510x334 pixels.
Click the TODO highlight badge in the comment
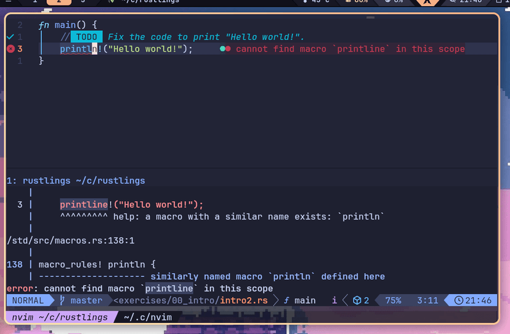point(86,37)
